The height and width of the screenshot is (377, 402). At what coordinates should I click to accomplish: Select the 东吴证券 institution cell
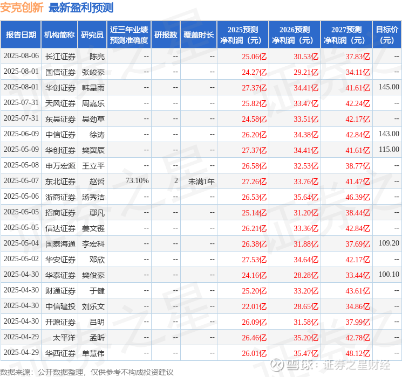coord(60,119)
